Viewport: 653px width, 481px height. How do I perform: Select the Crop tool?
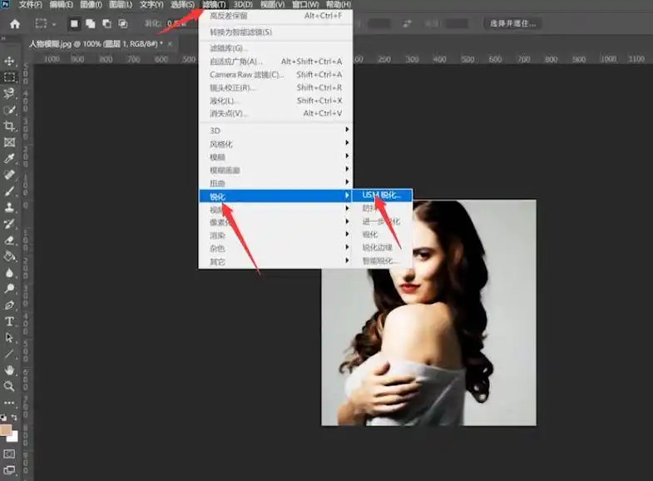point(10,126)
